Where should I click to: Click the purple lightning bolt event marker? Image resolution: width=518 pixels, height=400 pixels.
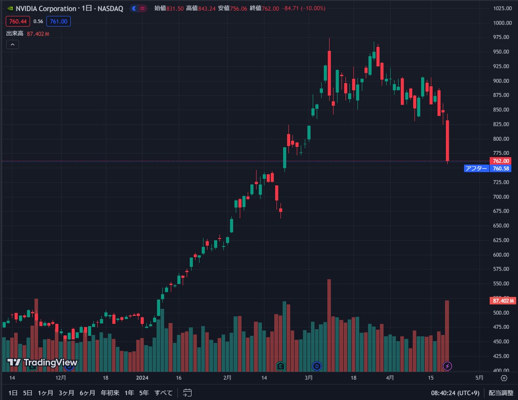click(447, 366)
